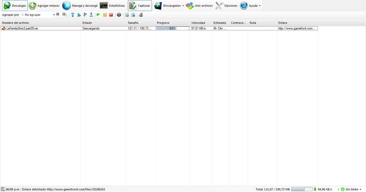Open the Agrupar por combo box
The image size is (366, 192).
(x=38, y=15)
